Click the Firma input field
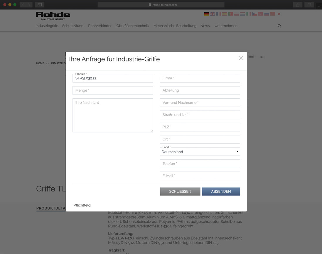 pos(200,78)
